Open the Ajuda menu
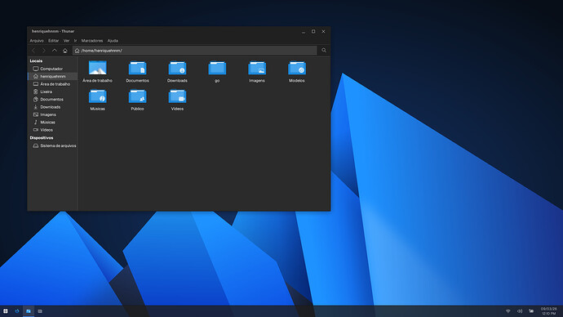 (x=113, y=41)
